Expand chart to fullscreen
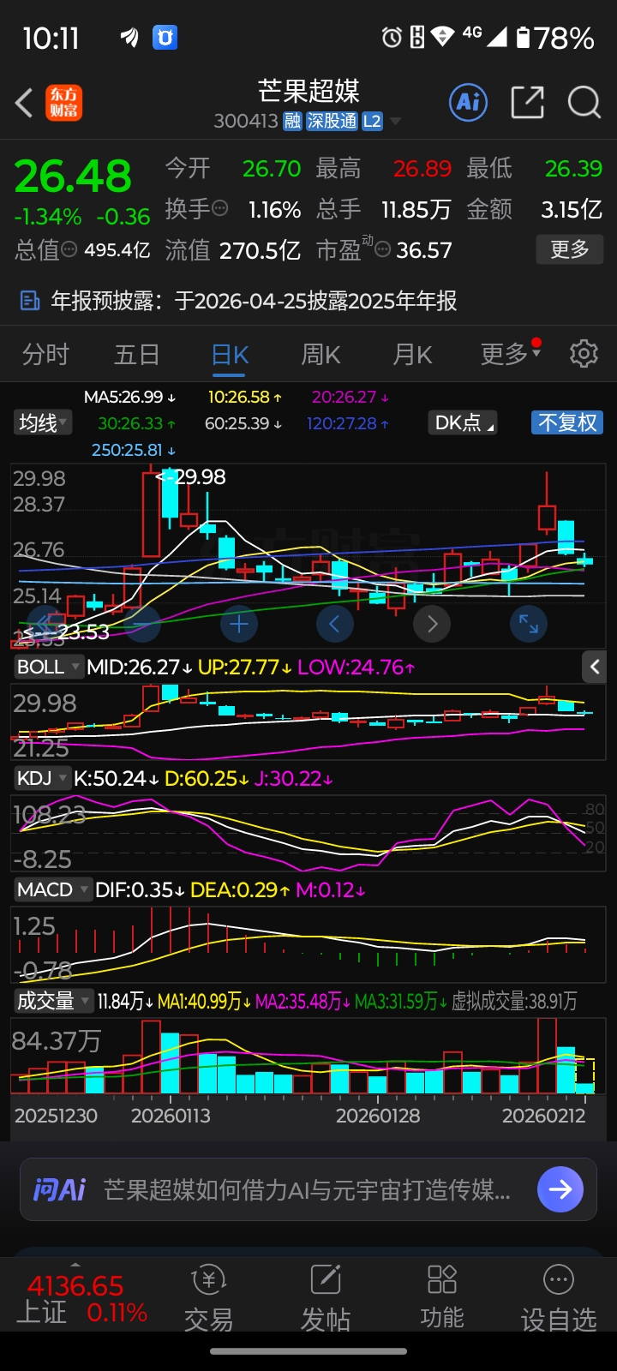 click(x=529, y=624)
